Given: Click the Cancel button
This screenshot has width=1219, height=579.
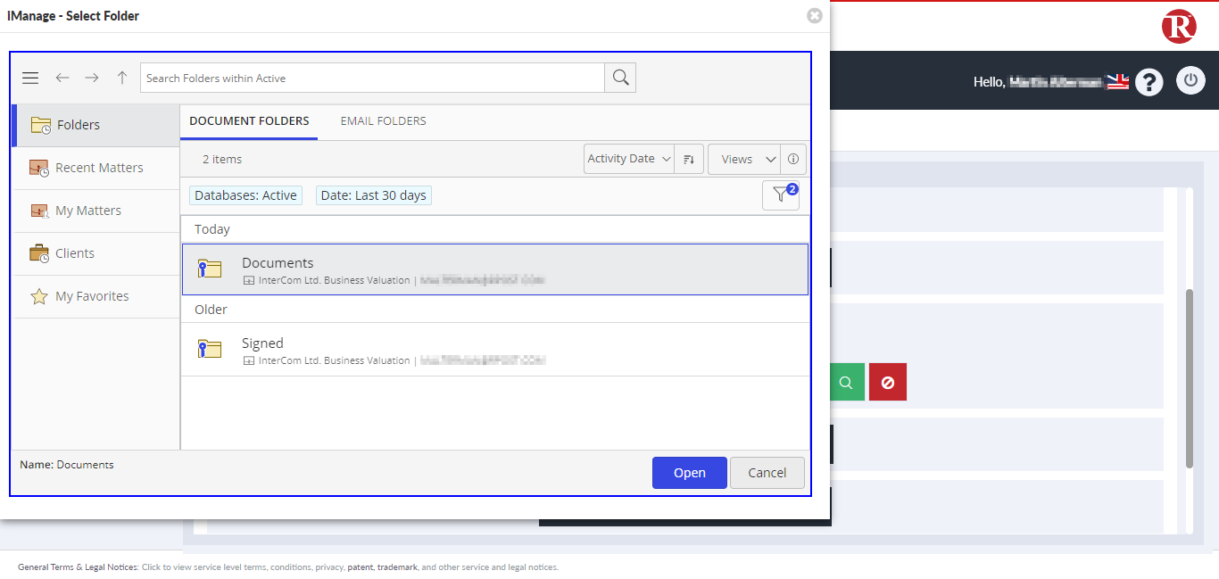Looking at the screenshot, I should click(x=767, y=473).
